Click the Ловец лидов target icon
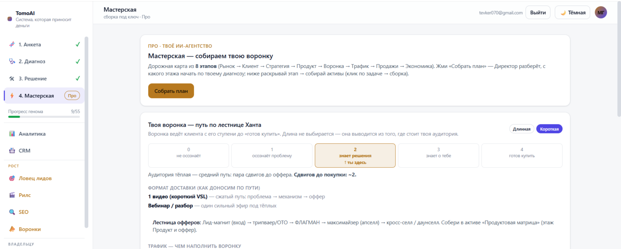This screenshot has height=249, width=621. click(12, 178)
